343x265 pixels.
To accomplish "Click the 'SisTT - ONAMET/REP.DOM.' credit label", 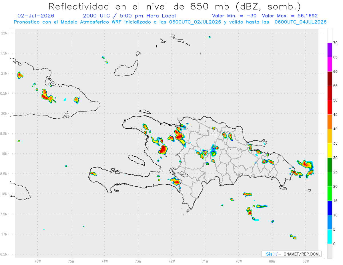I will (292, 254).
